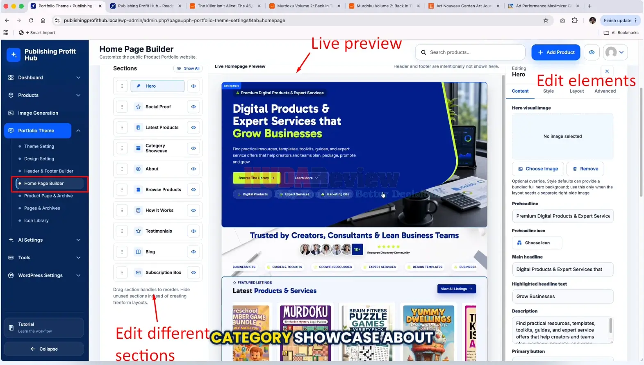Expand the Products sidebar menu
Image resolution: width=644 pixels, height=365 pixels.
click(78, 95)
